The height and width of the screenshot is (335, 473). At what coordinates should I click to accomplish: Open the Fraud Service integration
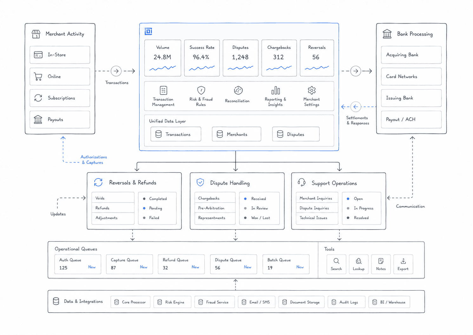(x=214, y=302)
